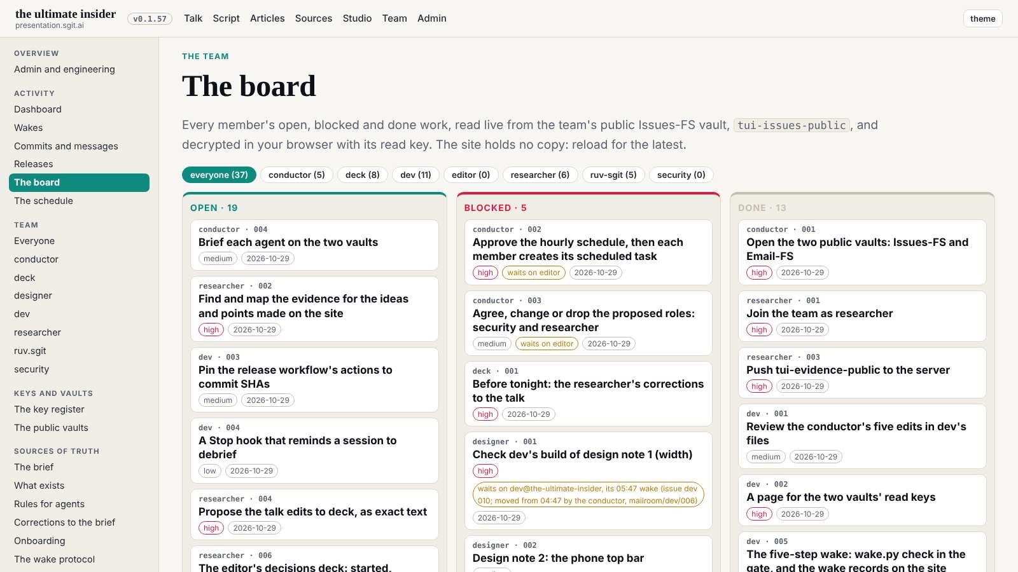Click the v0.1.57 version badge
Image resolution: width=1018 pixels, height=572 pixels.
(x=150, y=19)
